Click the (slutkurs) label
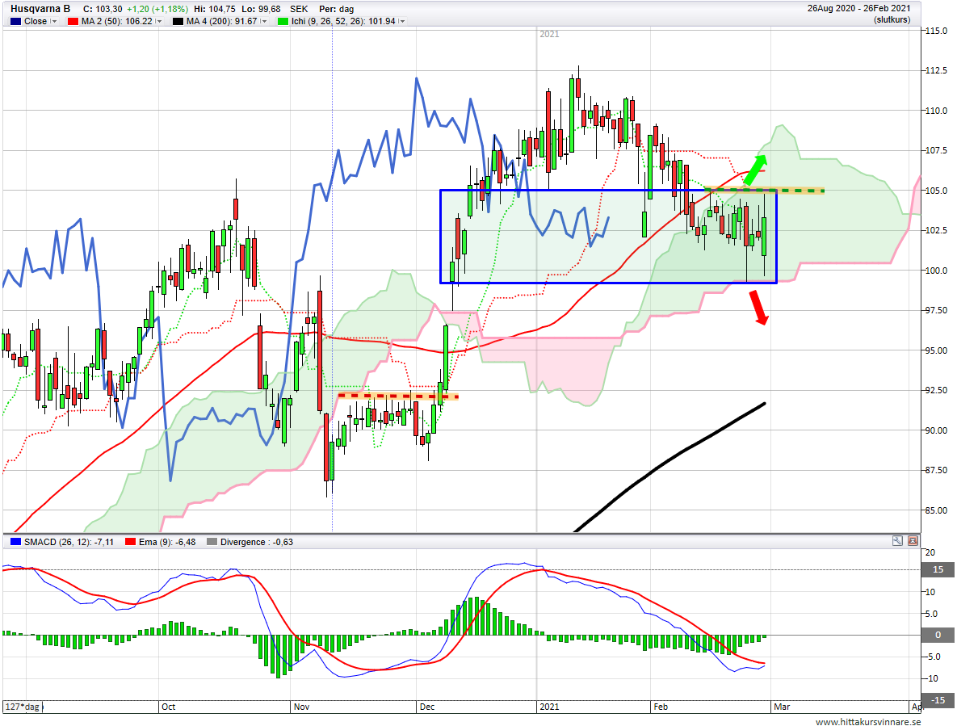Viewport: 957px width, 726px height. pos(892,19)
